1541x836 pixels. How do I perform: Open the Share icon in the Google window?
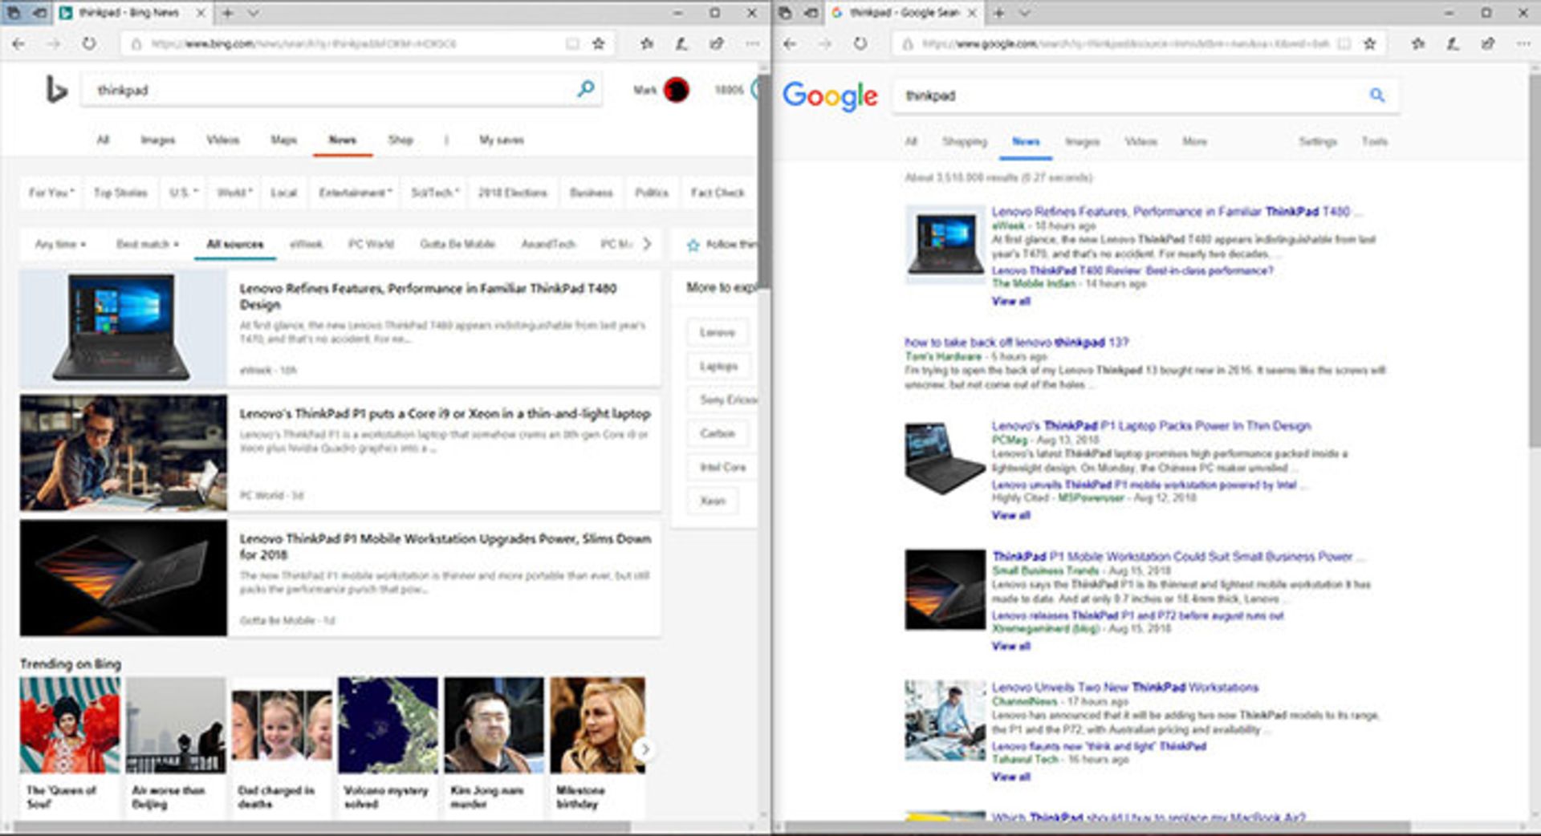pyautogui.click(x=1487, y=44)
